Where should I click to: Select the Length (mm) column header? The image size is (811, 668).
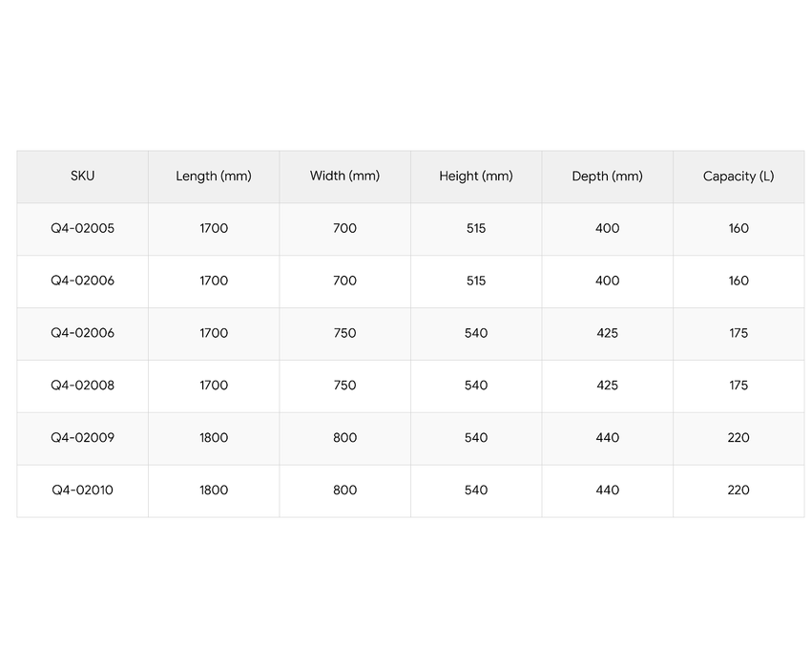pyautogui.click(x=214, y=176)
